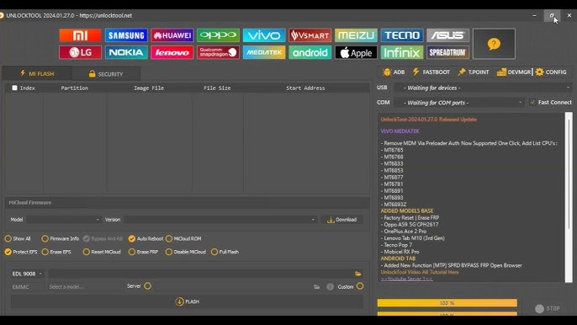
Task: Disable the Auto Reboot option
Action: tap(132, 239)
